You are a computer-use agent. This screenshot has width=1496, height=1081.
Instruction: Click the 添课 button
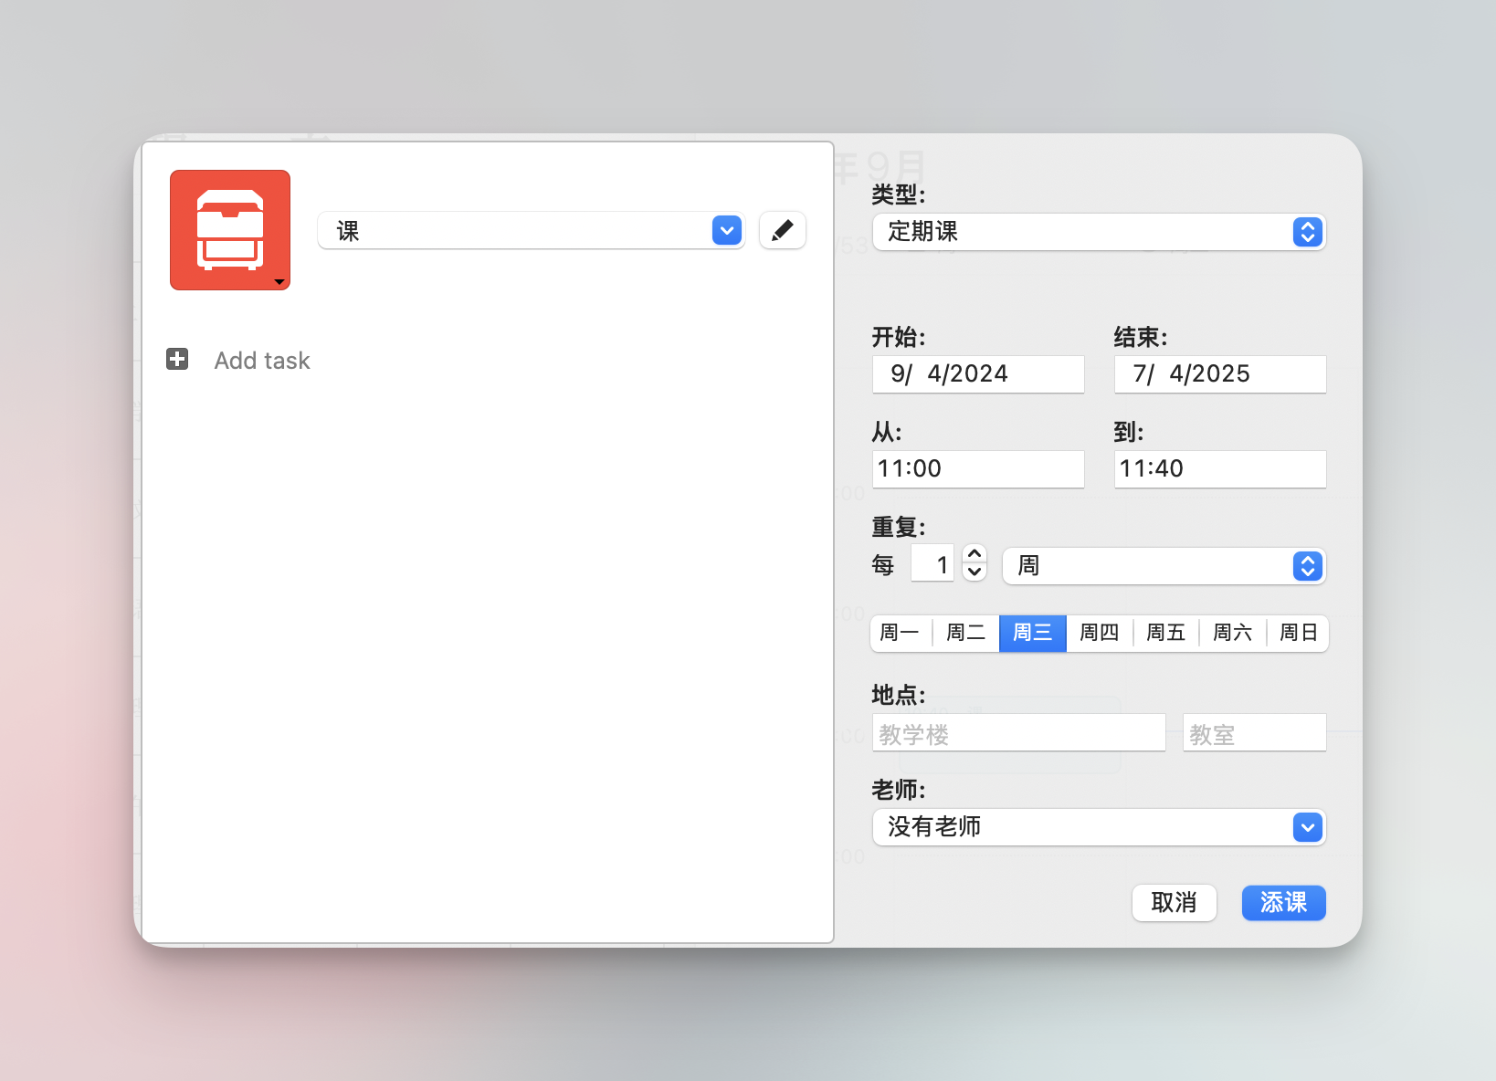(x=1283, y=903)
